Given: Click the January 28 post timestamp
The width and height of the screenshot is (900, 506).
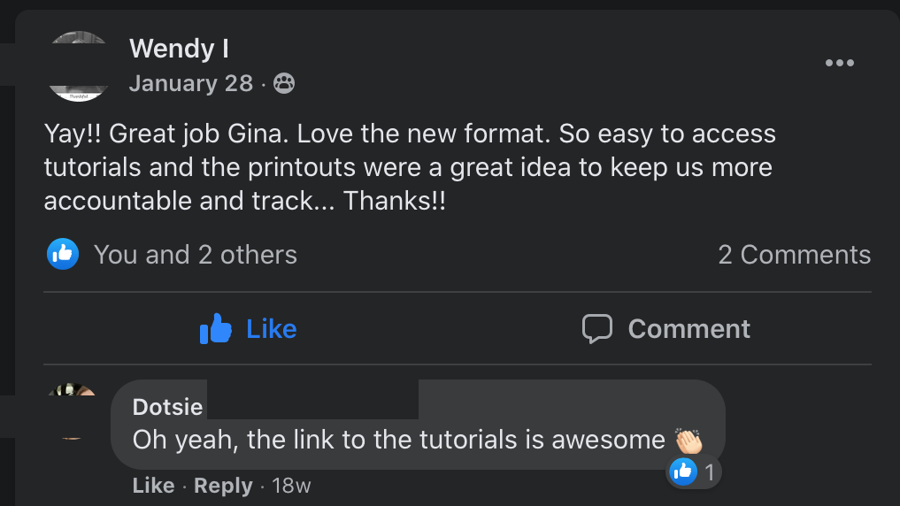Looking at the screenshot, I should [x=190, y=84].
